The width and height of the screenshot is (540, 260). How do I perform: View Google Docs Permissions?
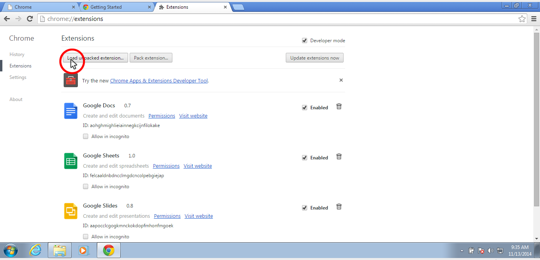pyautogui.click(x=162, y=116)
